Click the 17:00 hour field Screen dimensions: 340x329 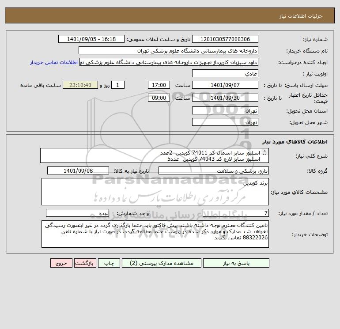click(159, 85)
